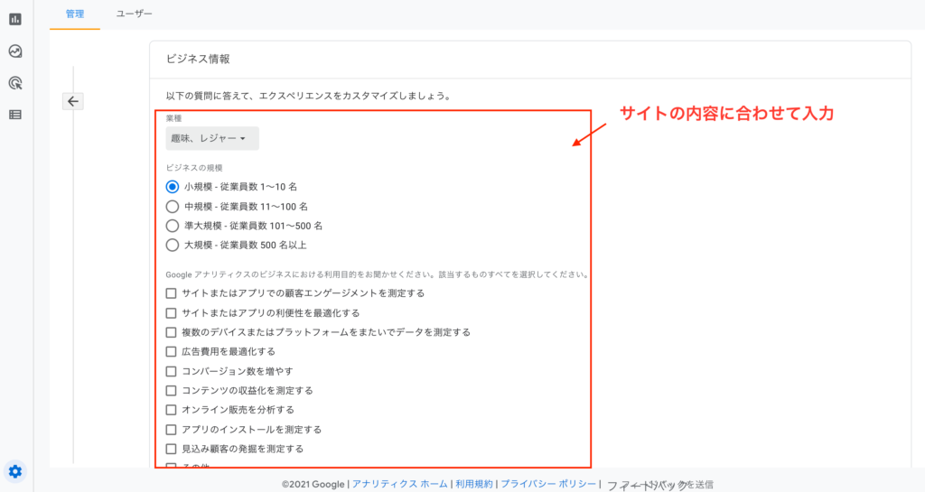The height and width of the screenshot is (492, 925).
Task: Check サイトまたはアプリでの顧客エンゲージメントを測定する
Action: (172, 293)
